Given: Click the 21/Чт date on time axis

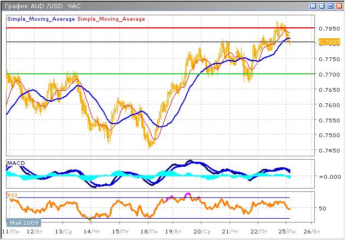Looking at the screenshot, I should (x=229, y=232).
